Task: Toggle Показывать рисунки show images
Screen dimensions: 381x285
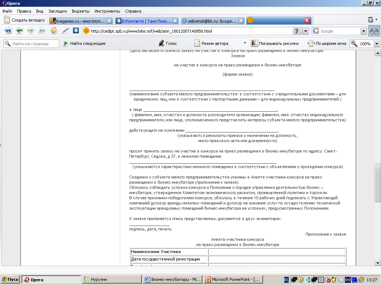Action: [275, 43]
